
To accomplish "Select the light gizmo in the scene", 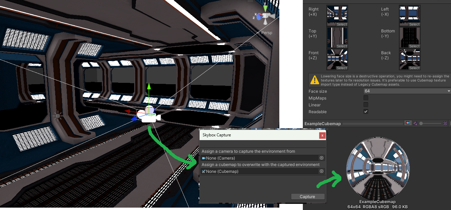I will 58,116.
